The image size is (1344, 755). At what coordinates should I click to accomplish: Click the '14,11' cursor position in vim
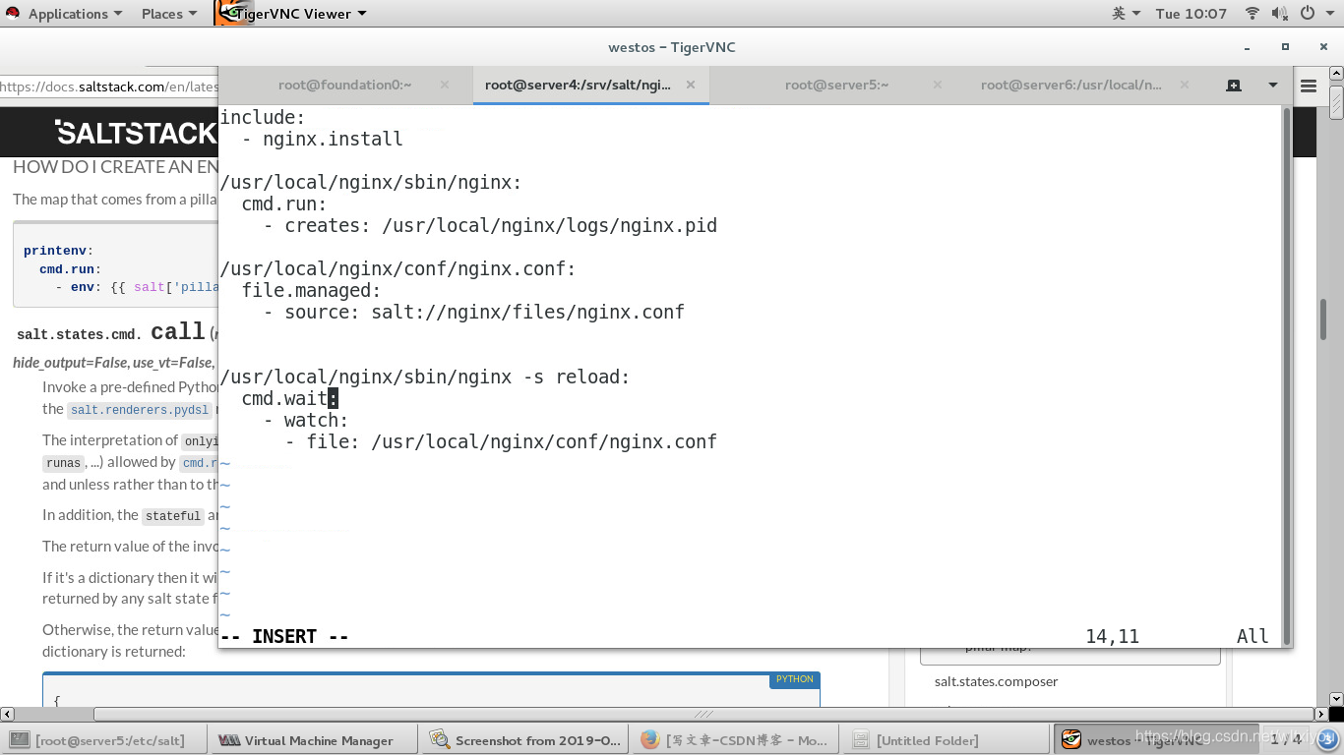[1112, 636]
